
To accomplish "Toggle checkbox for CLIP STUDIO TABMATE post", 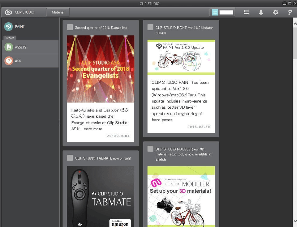I will [x=70, y=158].
